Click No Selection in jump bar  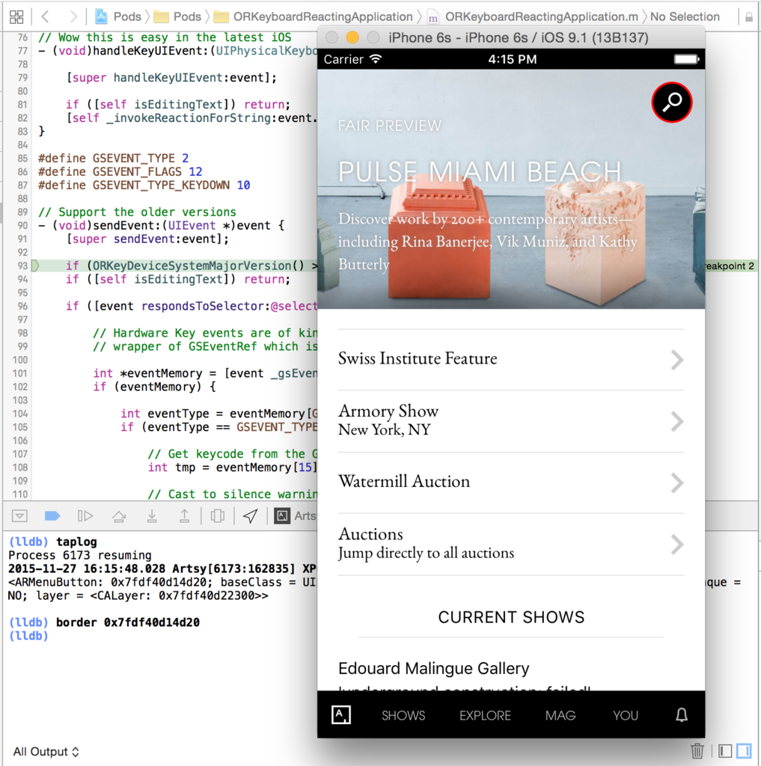[685, 17]
